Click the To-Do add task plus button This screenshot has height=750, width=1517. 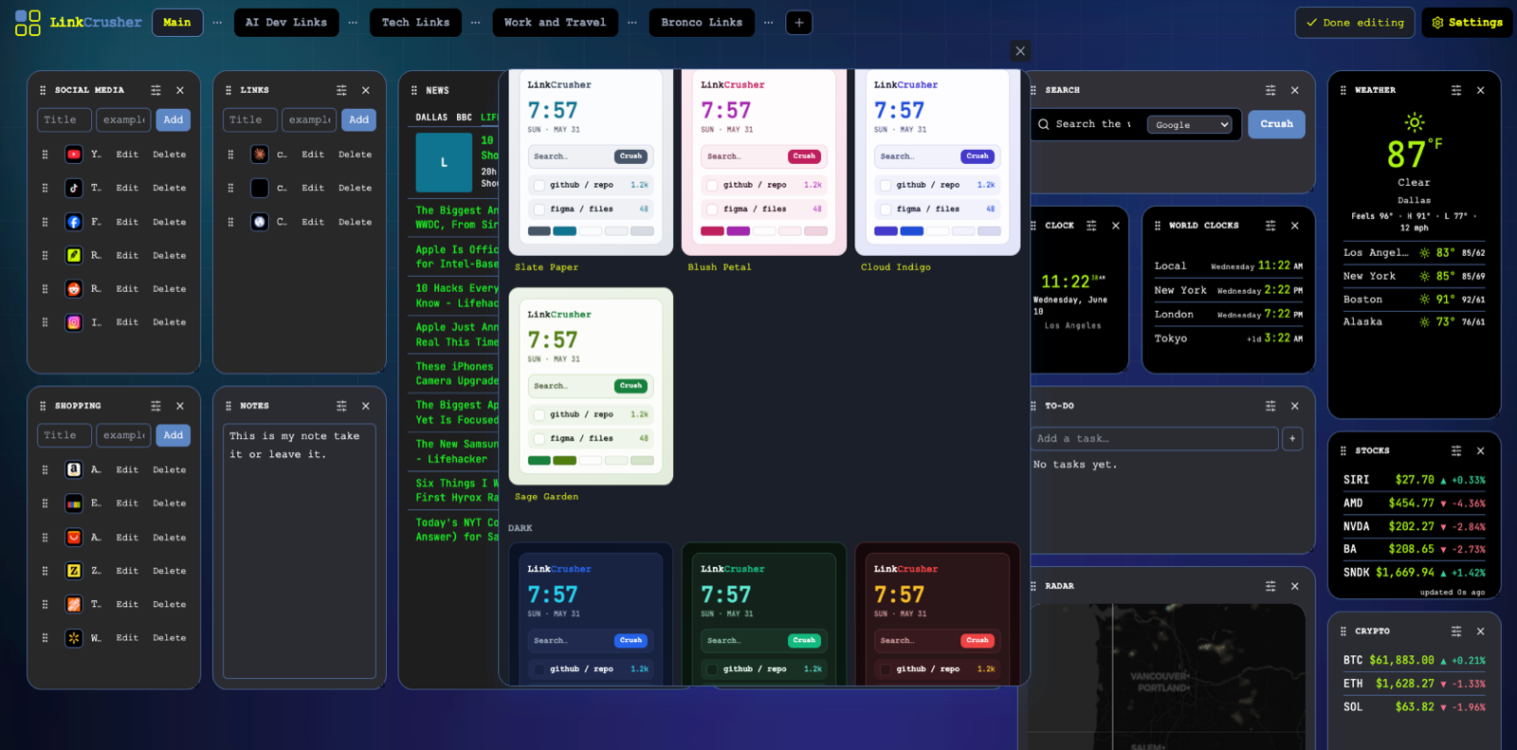[x=1292, y=438]
